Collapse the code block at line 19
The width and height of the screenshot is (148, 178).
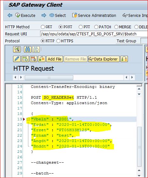point(28,119)
